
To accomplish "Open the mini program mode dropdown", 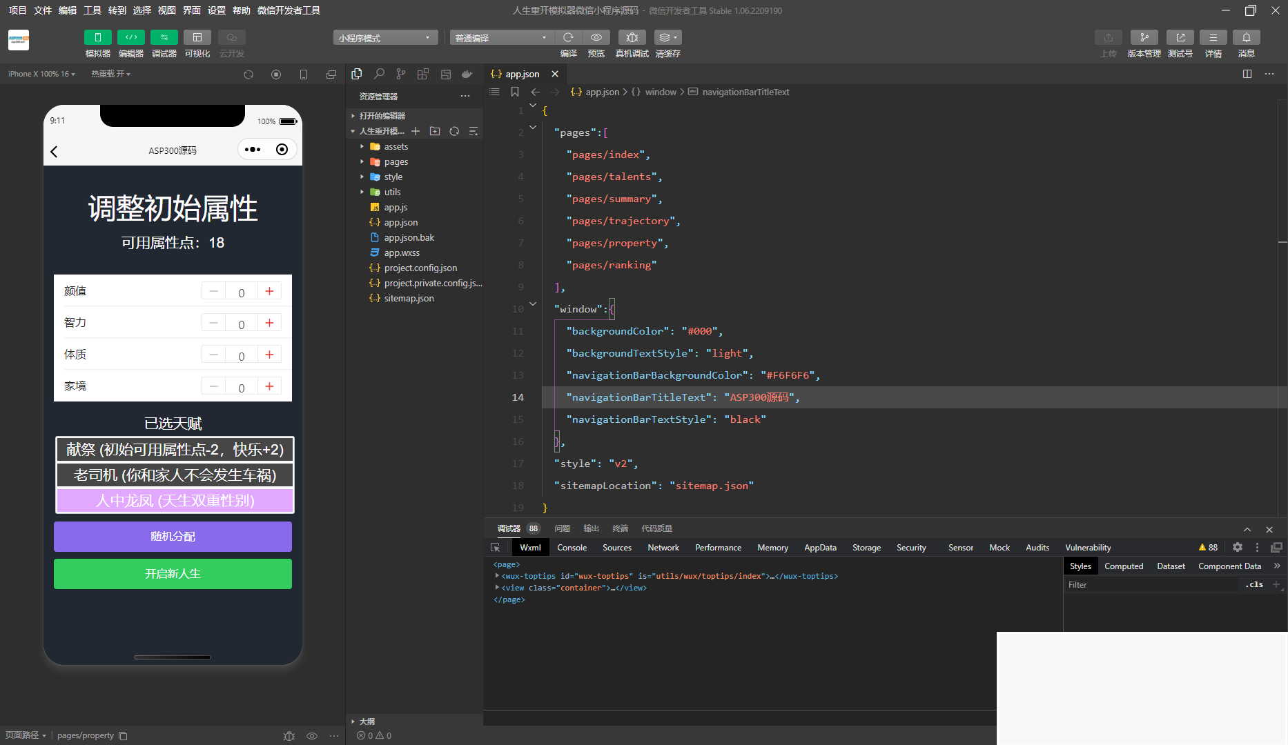I will coord(385,37).
